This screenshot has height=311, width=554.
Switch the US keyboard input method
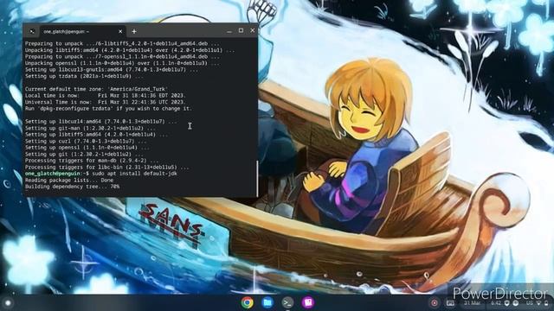point(529,303)
